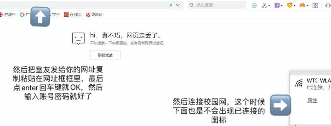Click the blue circle ad-block icon
This screenshot has width=331, height=126.
click(254, 6)
